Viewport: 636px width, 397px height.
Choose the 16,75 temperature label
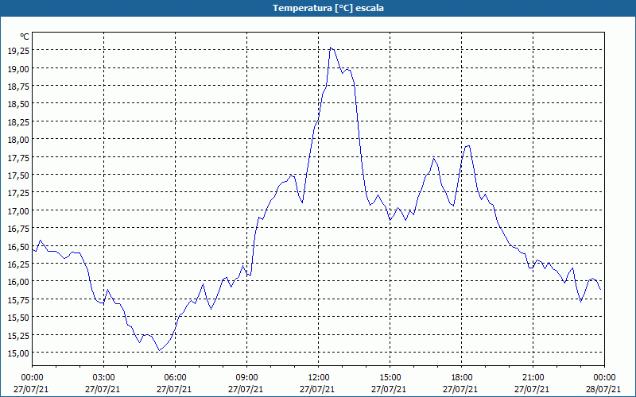pos(18,229)
